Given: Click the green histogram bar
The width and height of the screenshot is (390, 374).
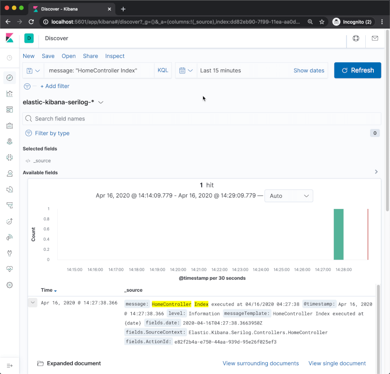Looking at the screenshot, I should [339, 234].
